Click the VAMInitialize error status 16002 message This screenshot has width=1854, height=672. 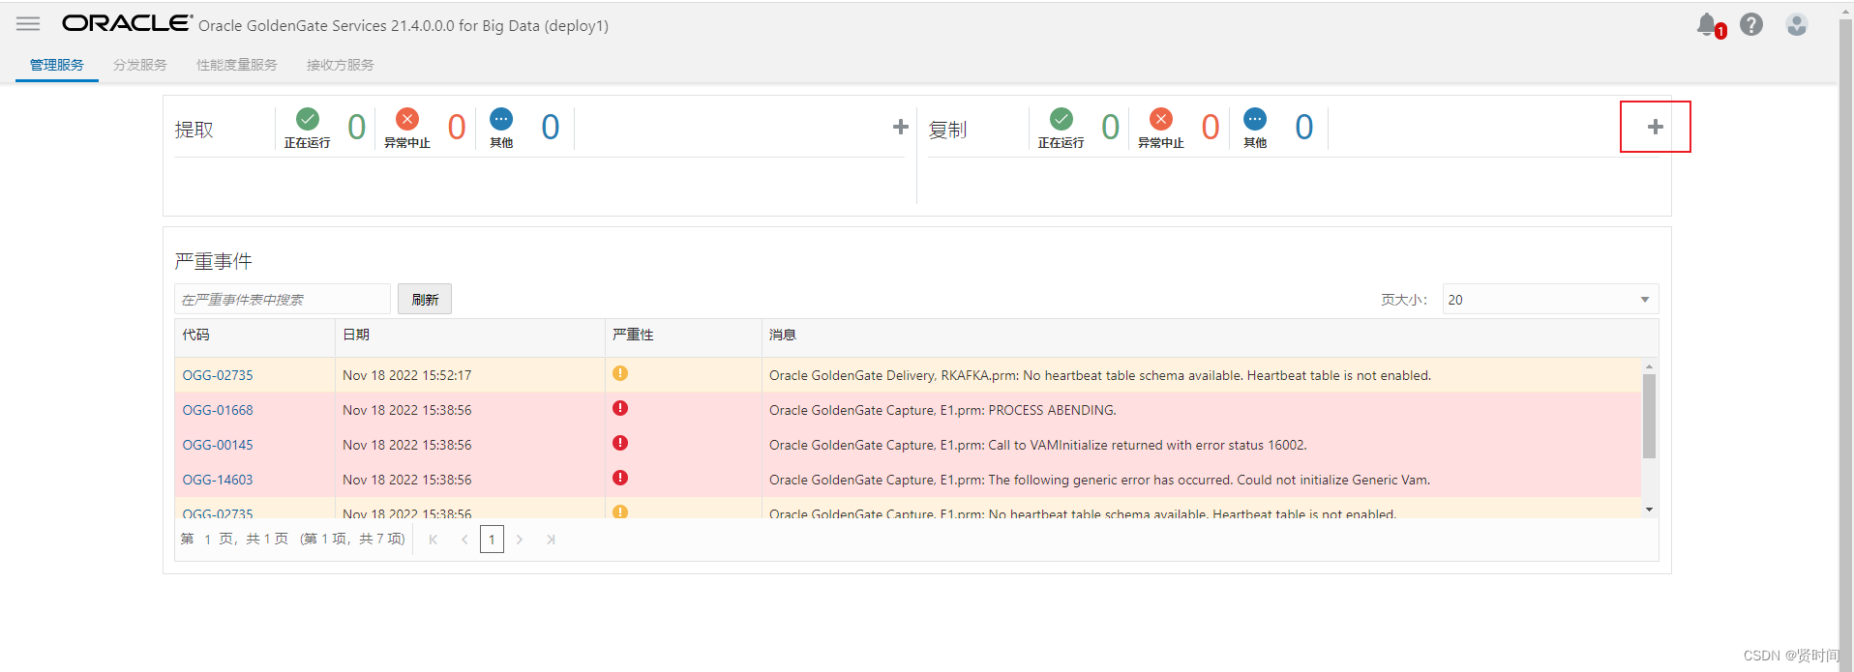(1038, 445)
